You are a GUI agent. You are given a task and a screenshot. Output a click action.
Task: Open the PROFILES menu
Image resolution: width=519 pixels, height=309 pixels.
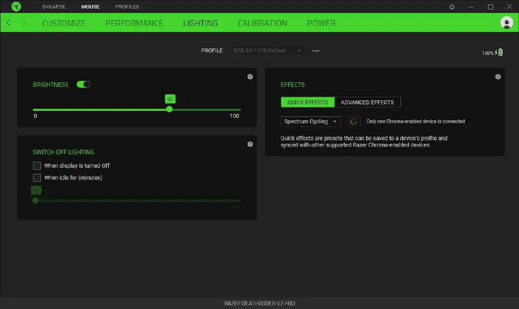point(126,6)
